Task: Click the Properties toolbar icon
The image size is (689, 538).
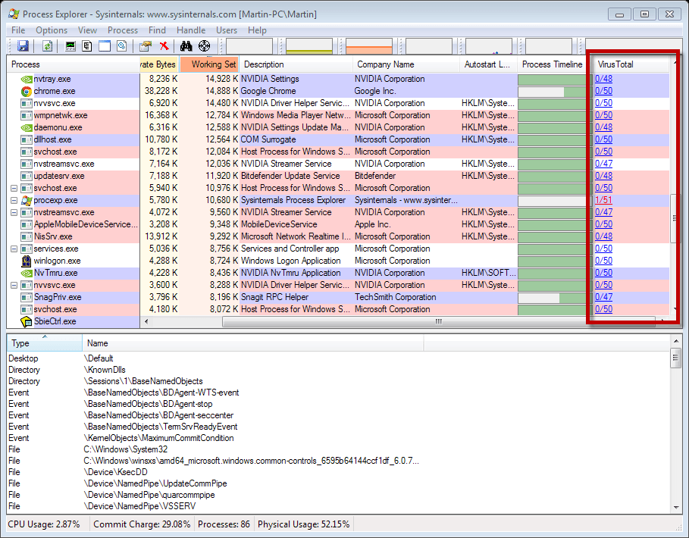Action: point(146,45)
